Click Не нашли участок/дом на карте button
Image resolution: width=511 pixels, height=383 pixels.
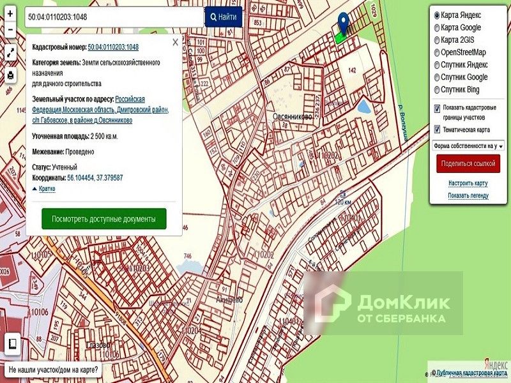53,370
